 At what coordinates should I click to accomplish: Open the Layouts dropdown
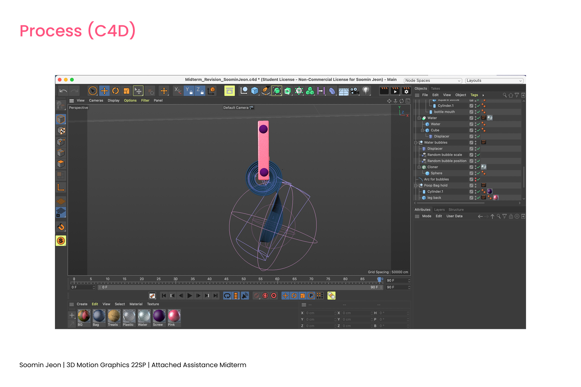[x=494, y=80]
